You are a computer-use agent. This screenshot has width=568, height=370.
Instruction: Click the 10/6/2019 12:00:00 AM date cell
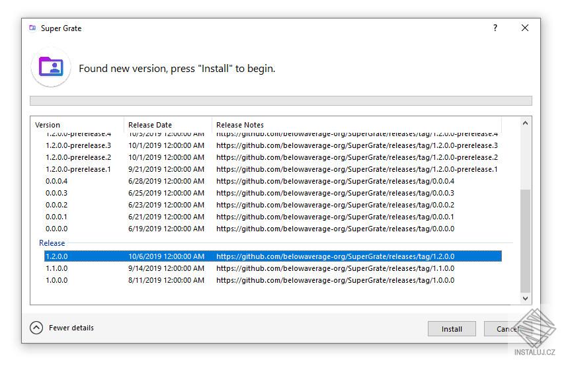click(x=166, y=256)
